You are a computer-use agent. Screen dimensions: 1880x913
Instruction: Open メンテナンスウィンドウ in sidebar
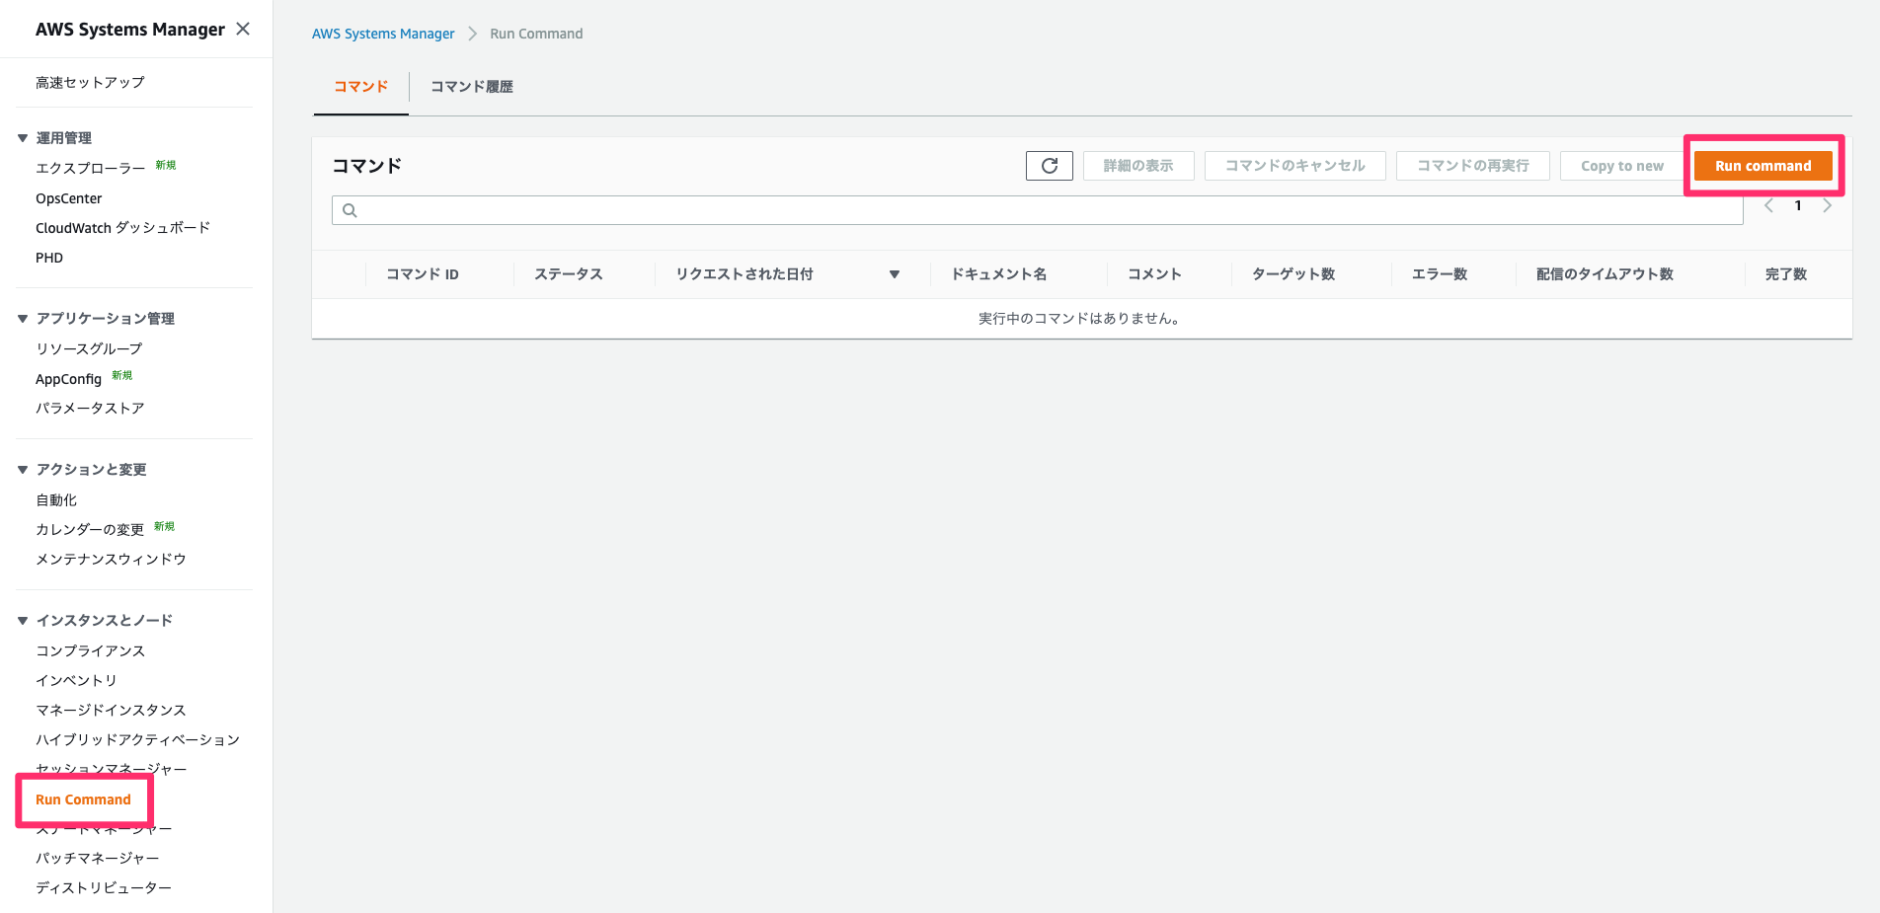click(111, 560)
